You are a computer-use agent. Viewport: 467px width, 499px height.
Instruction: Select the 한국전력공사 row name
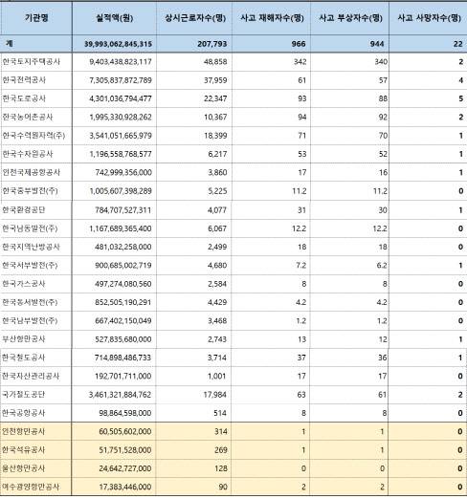pos(24,80)
